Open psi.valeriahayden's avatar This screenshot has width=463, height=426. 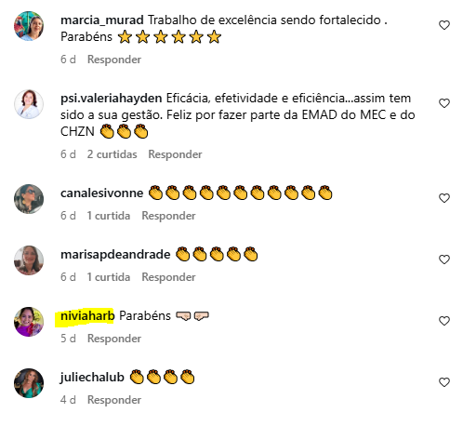tap(29, 104)
